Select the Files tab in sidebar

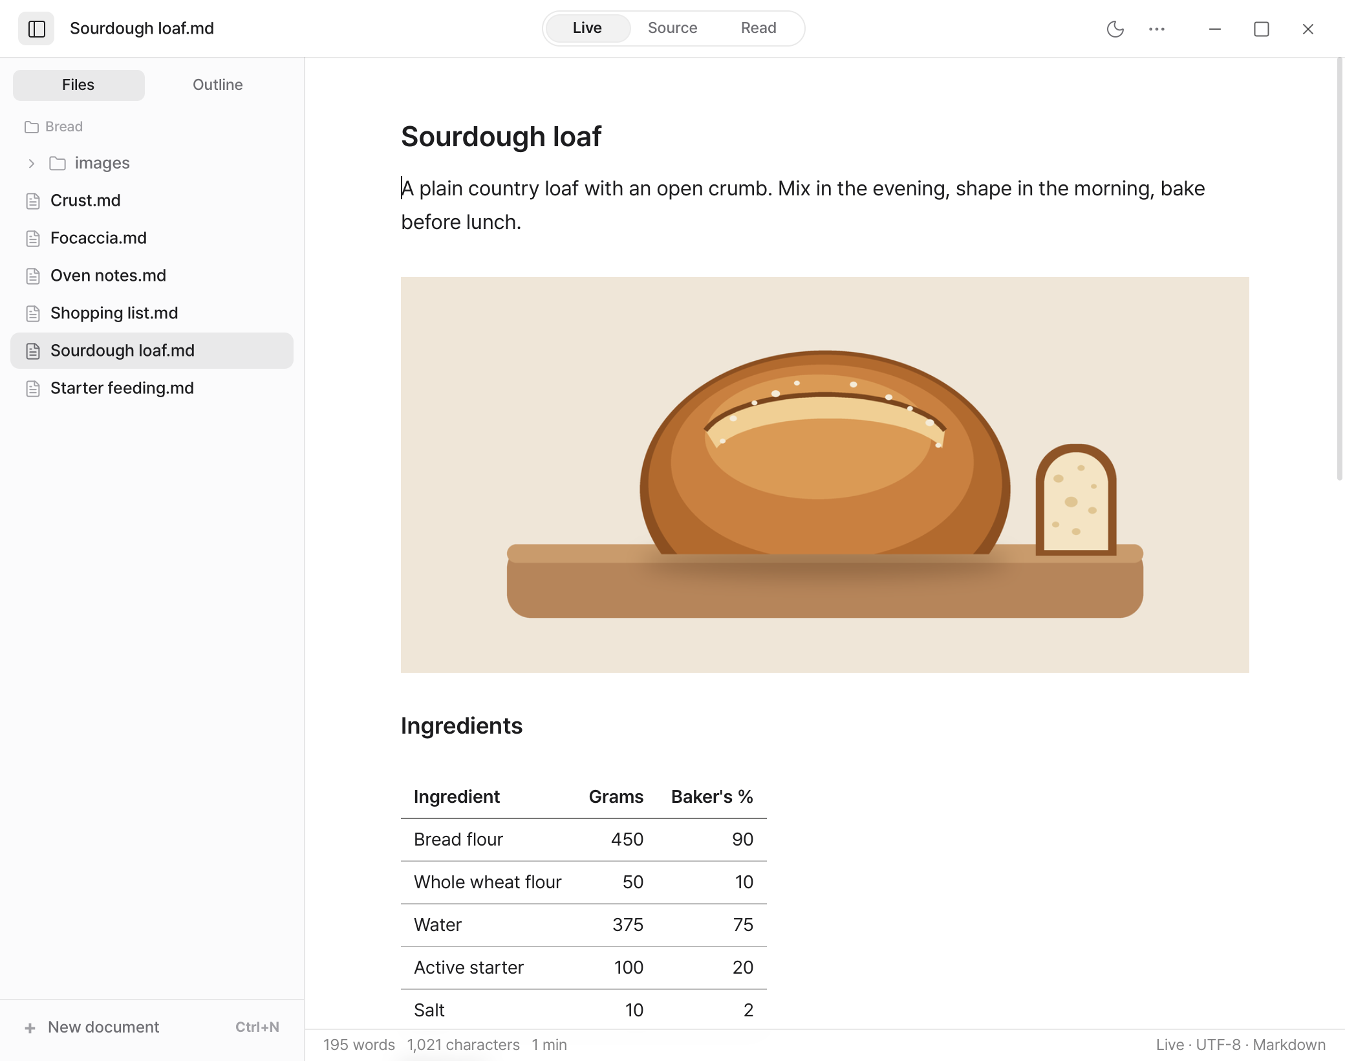tap(78, 85)
